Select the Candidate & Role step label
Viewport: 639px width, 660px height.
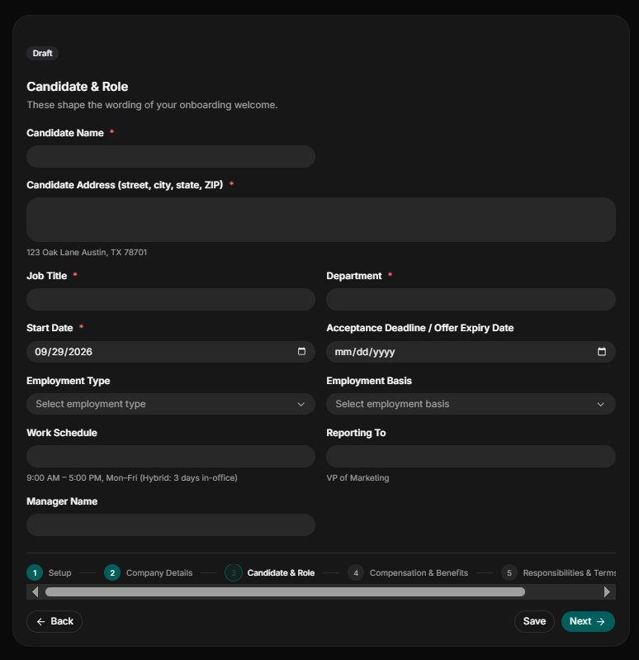pyautogui.click(x=281, y=573)
